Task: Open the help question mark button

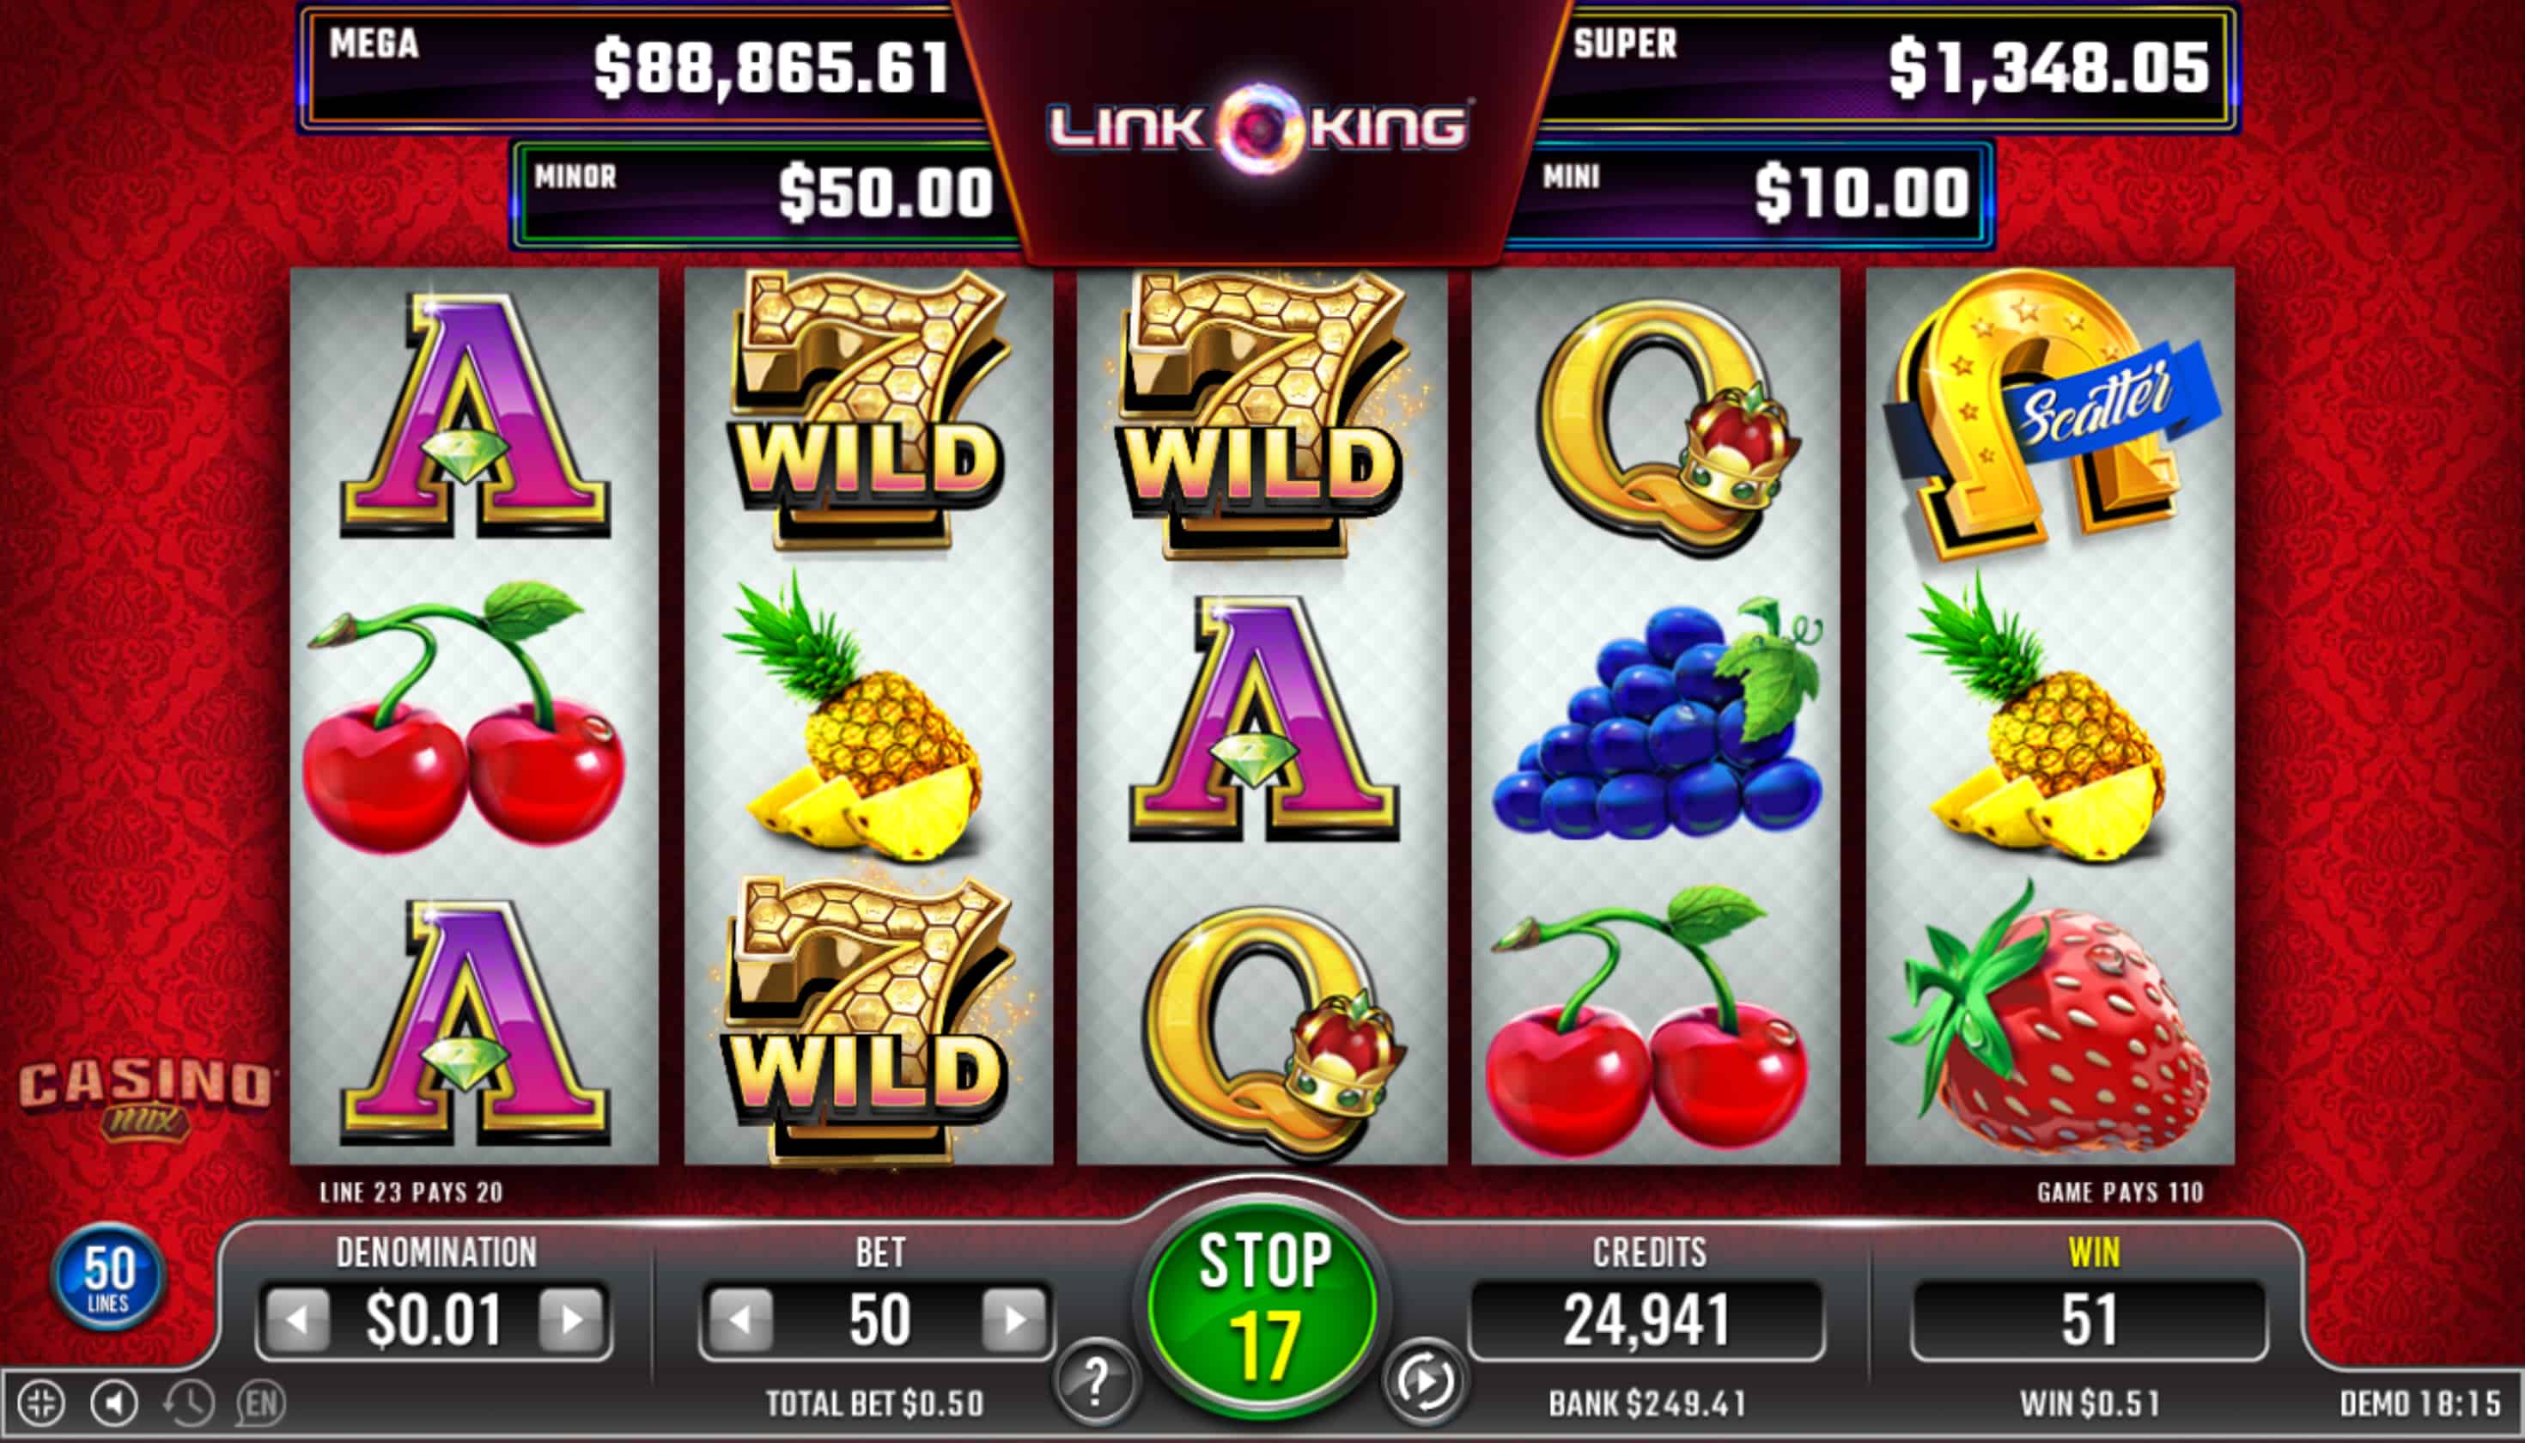Action: (x=1096, y=1381)
